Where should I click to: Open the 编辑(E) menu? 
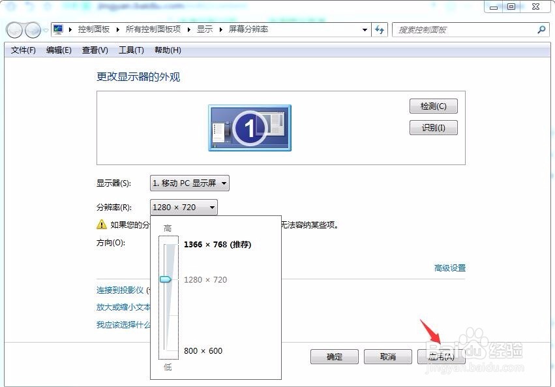[59, 50]
